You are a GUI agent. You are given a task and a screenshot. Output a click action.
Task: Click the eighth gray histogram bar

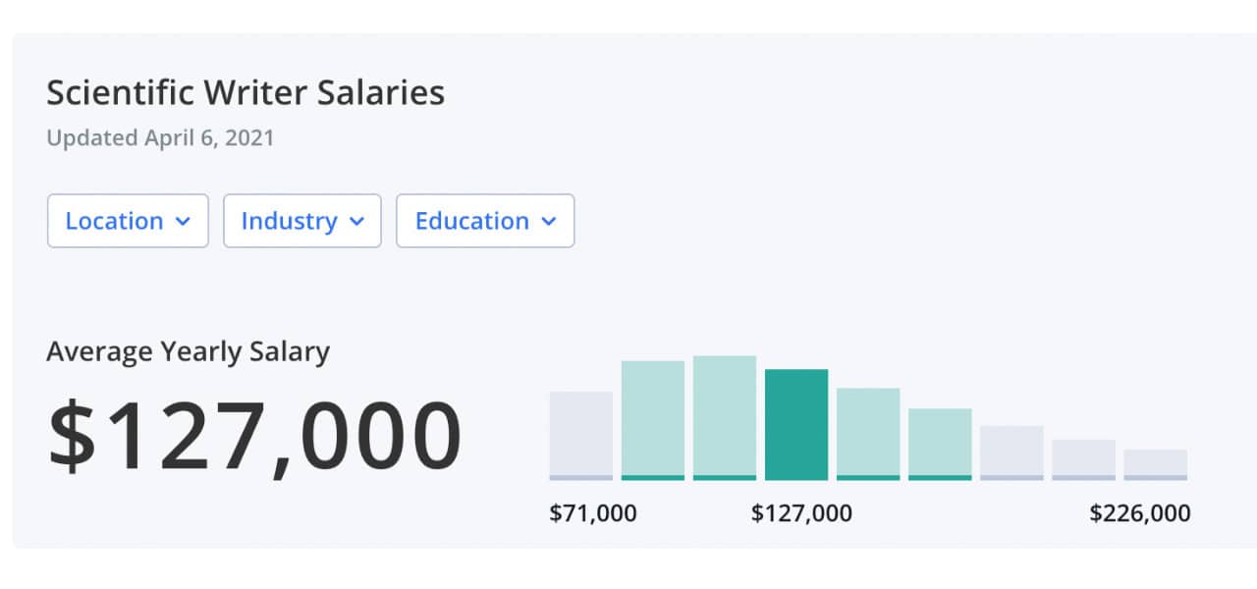tap(1083, 458)
